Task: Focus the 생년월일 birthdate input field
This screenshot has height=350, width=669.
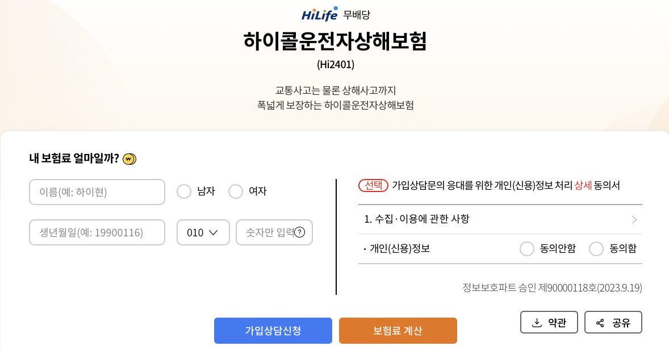Action: (x=97, y=232)
